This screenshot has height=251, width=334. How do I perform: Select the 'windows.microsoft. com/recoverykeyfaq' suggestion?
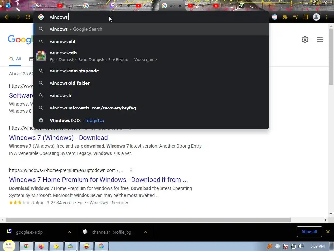coord(151,108)
